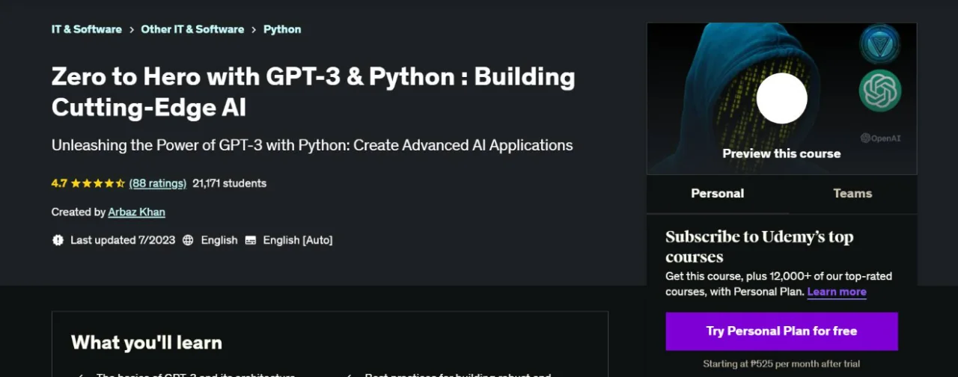Click Try Personal Plan for free
This screenshot has width=958, height=377.
coord(781,331)
